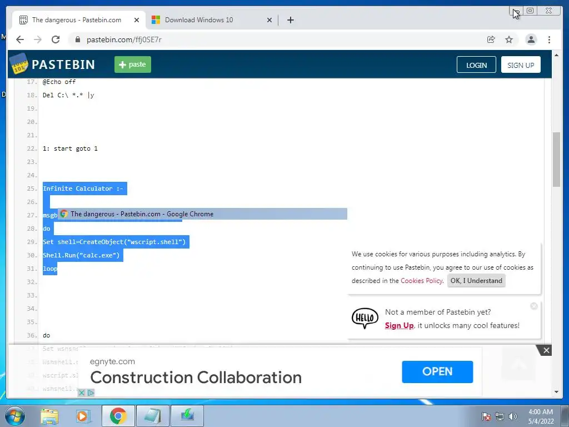
Task: Click the volume speaker tray icon
Action: click(513, 416)
